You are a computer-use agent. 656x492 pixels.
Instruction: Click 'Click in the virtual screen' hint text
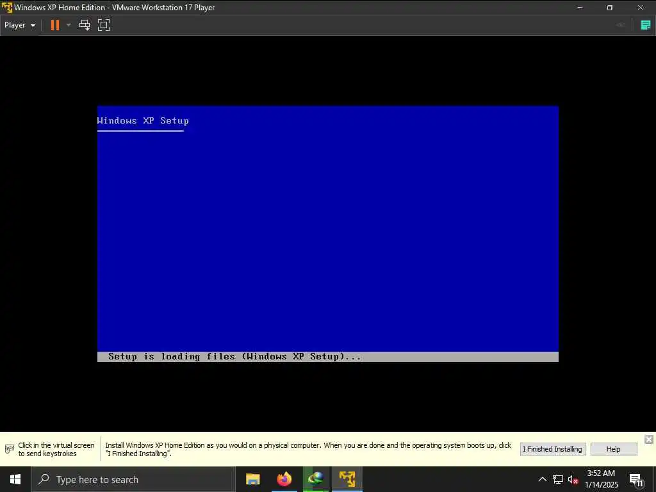(x=56, y=449)
